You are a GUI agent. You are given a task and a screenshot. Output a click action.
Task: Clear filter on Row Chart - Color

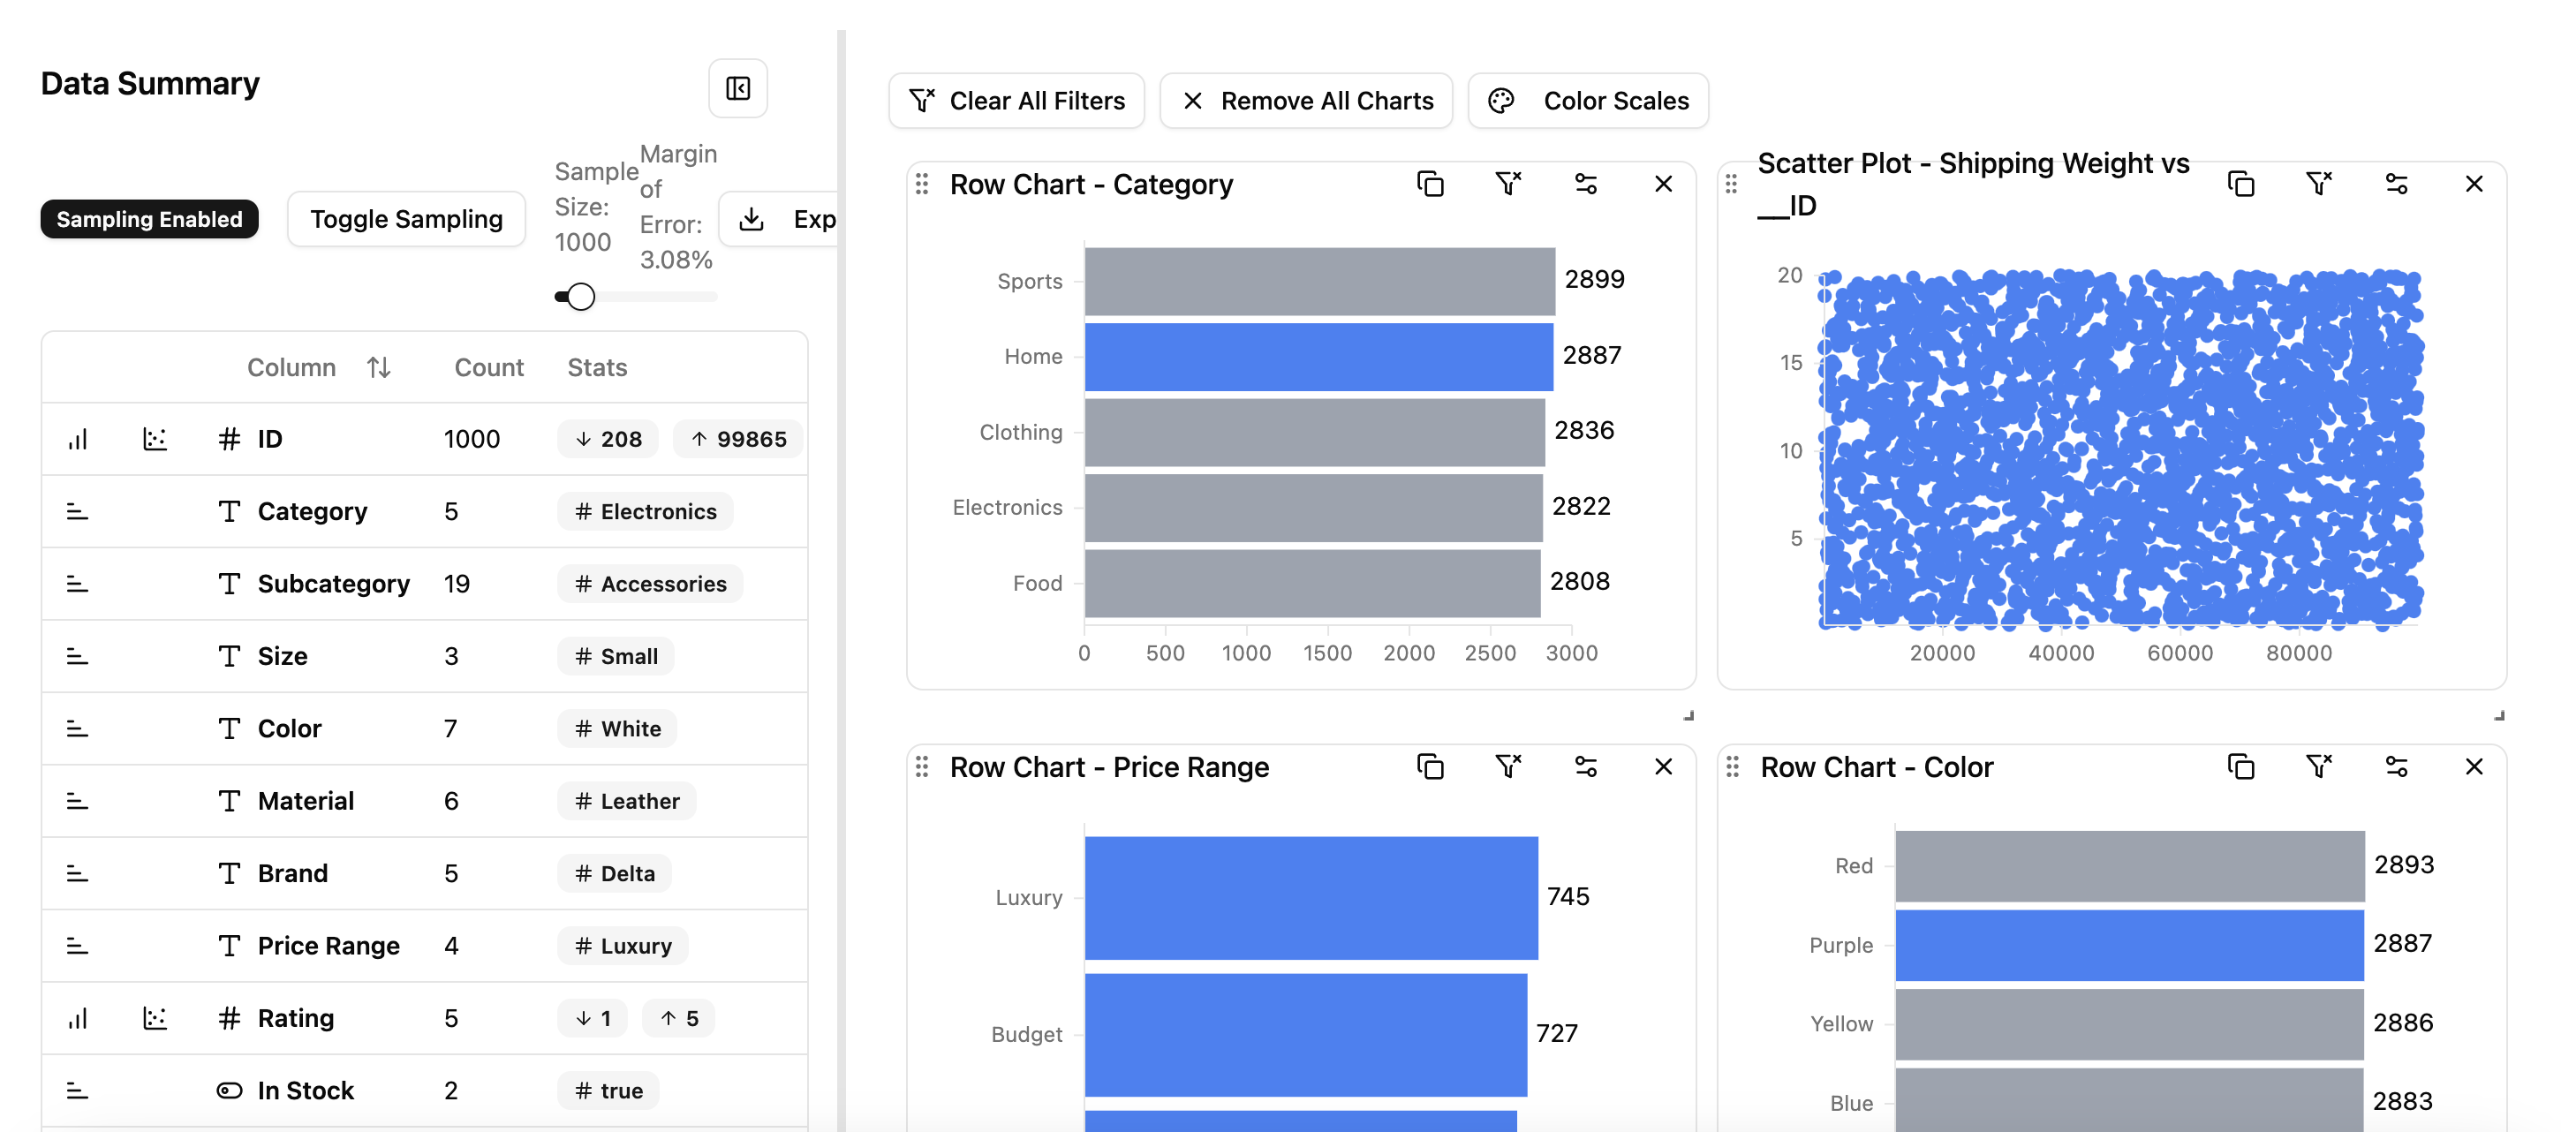2318,767
